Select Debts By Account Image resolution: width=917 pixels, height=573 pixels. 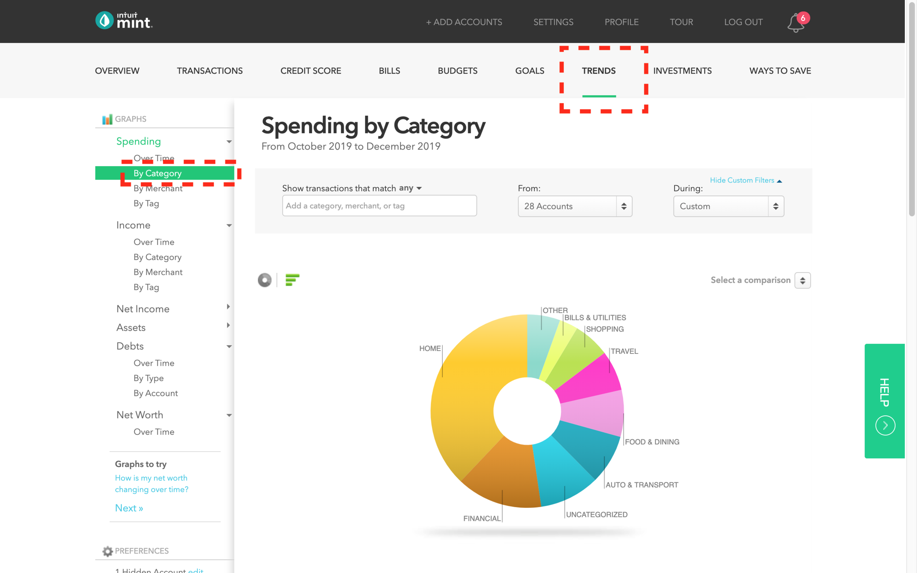(x=156, y=393)
